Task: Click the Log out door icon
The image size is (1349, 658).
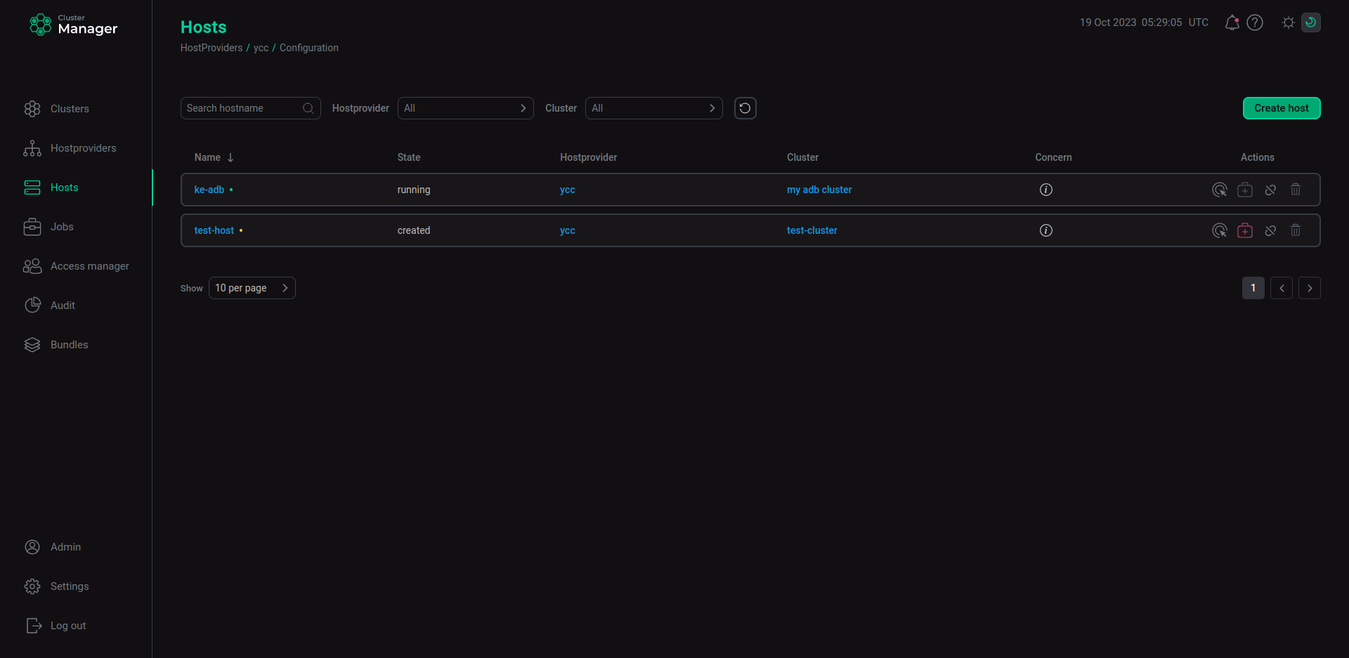Action: pyautogui.click(x=34, y=626)
